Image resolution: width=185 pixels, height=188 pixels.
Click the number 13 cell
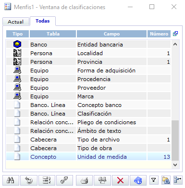tap(159, 157)
